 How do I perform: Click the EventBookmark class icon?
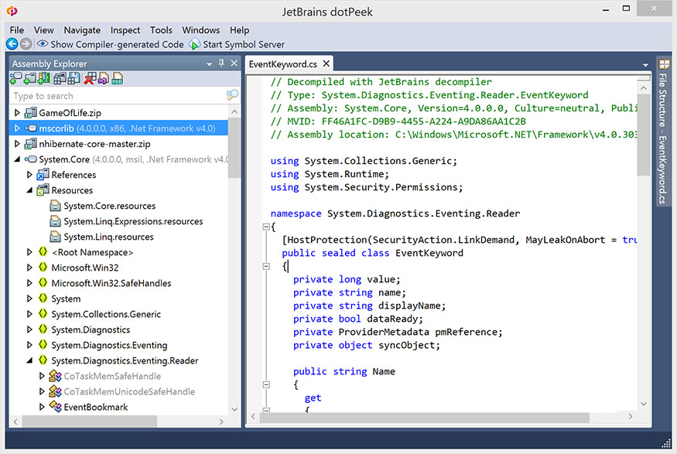click(55, 407)
